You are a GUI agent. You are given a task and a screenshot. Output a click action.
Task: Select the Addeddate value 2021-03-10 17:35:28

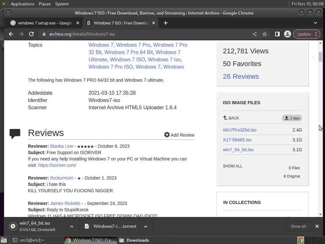[x=112, y=93]
